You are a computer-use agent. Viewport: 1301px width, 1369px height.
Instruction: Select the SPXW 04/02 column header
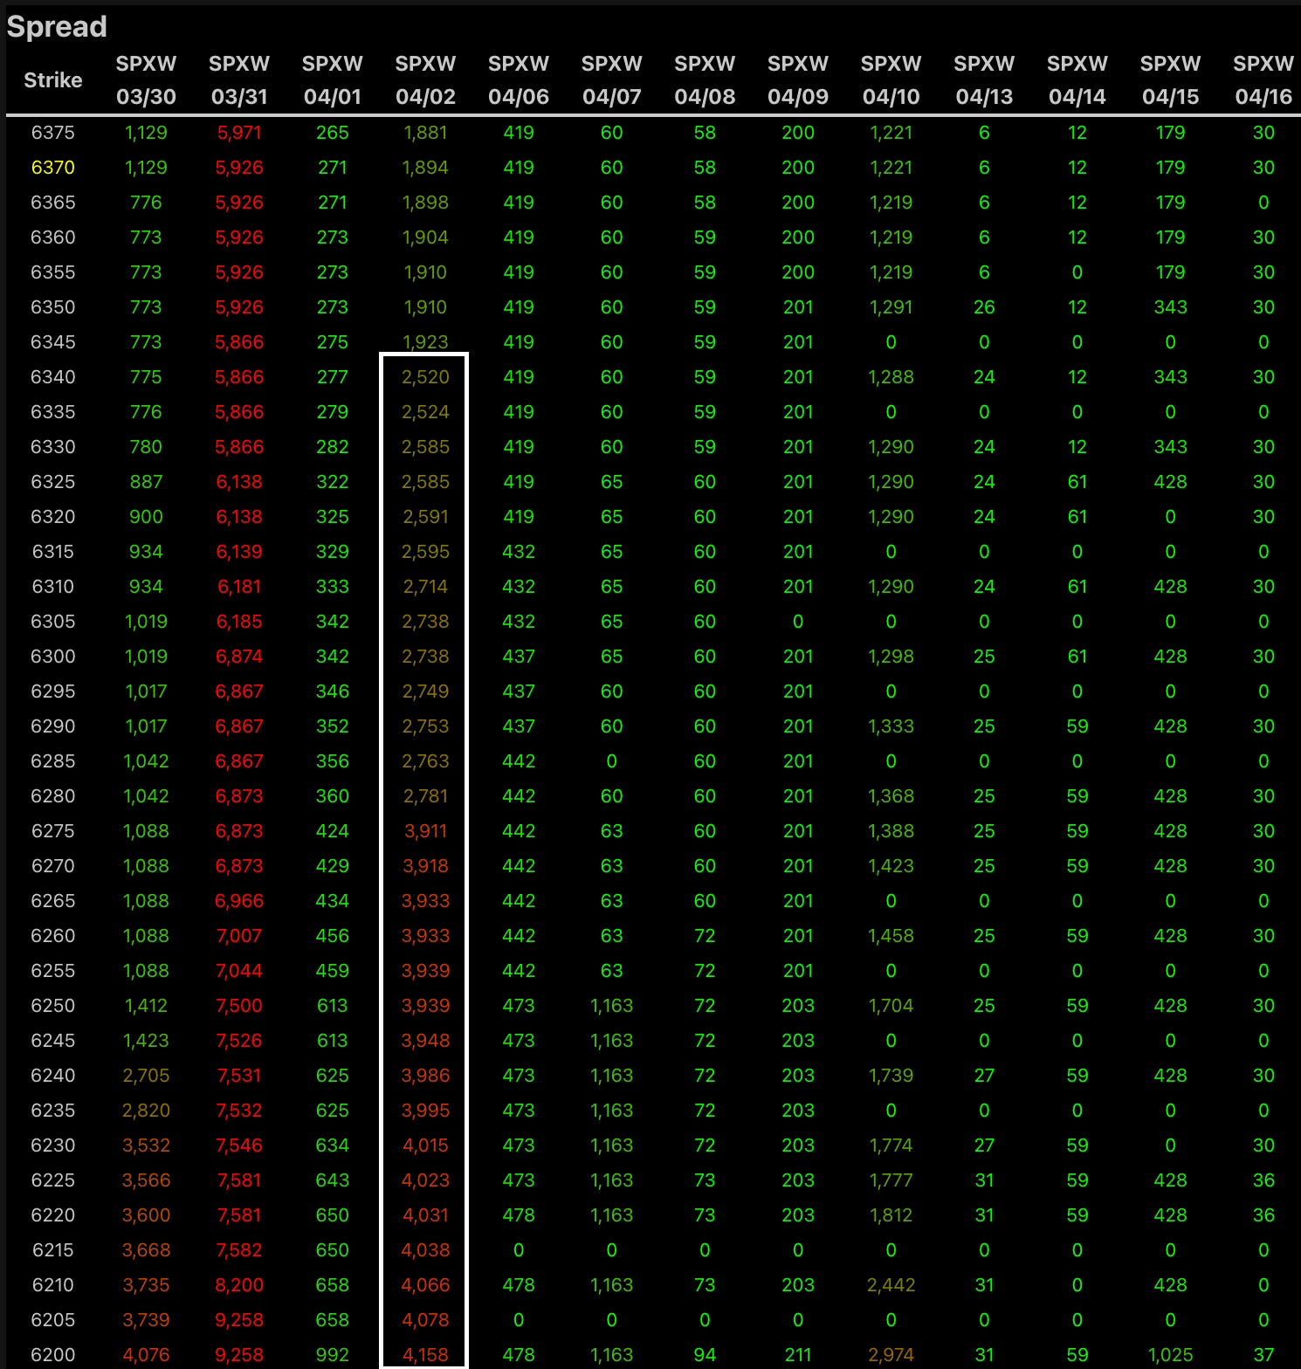425,79
